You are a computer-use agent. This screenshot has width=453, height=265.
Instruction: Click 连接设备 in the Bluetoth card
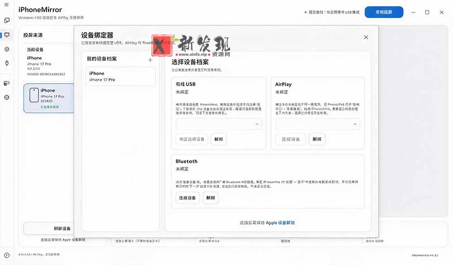188,198
